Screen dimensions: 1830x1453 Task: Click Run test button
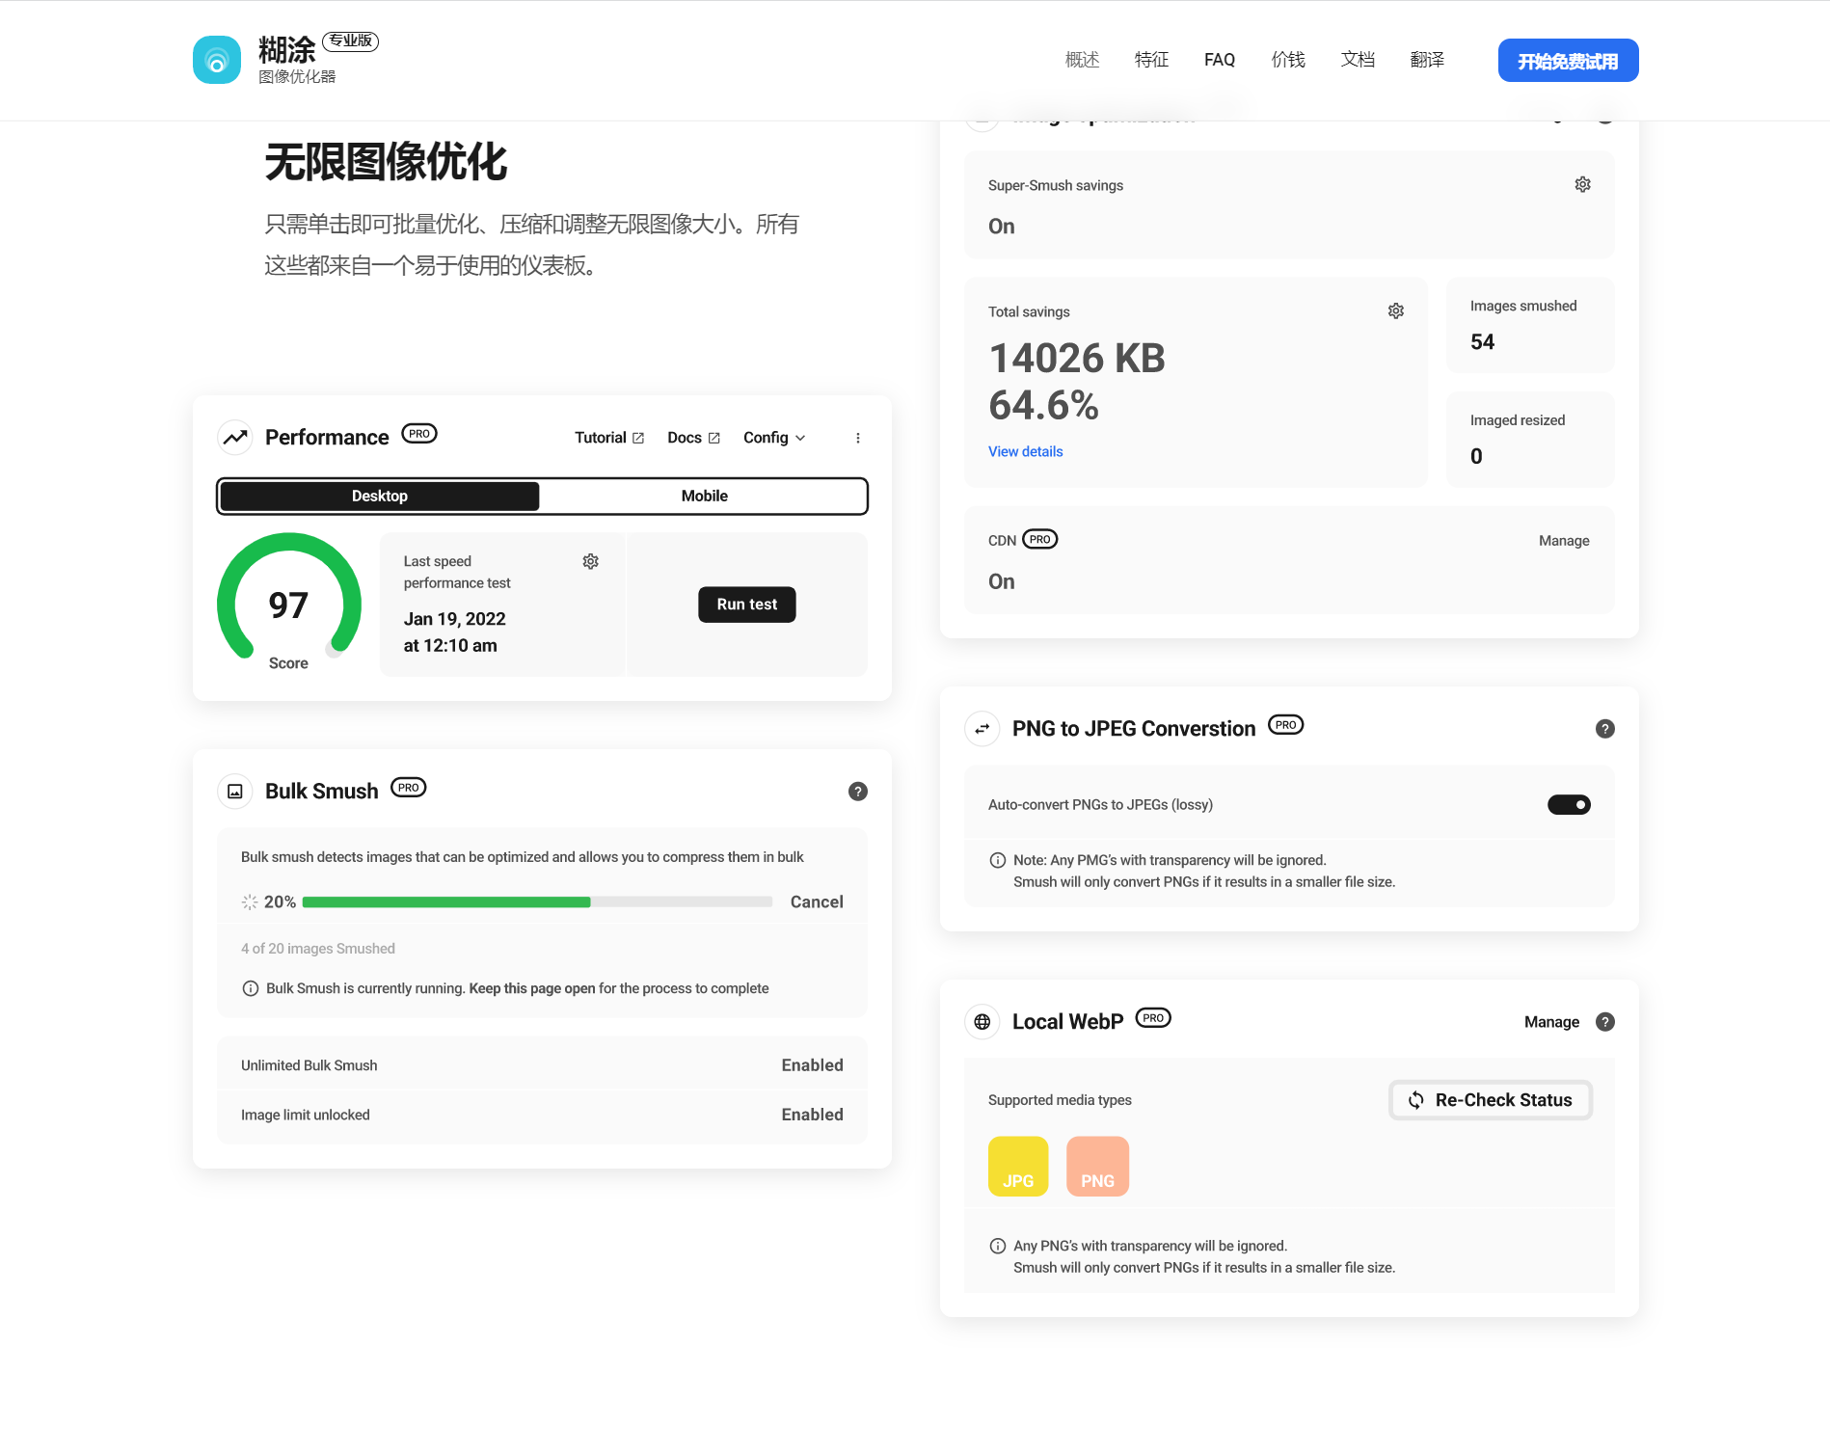747,605
